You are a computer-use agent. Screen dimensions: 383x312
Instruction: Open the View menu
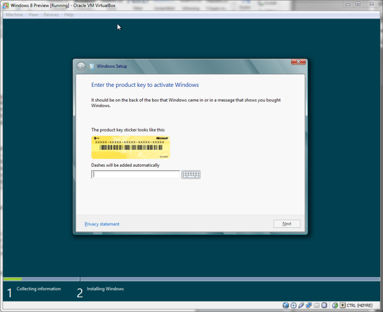tap(33, 15)
